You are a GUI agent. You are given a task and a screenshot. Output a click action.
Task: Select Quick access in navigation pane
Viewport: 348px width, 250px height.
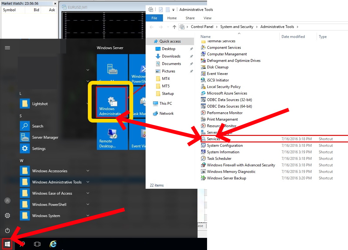click(170, 41)
